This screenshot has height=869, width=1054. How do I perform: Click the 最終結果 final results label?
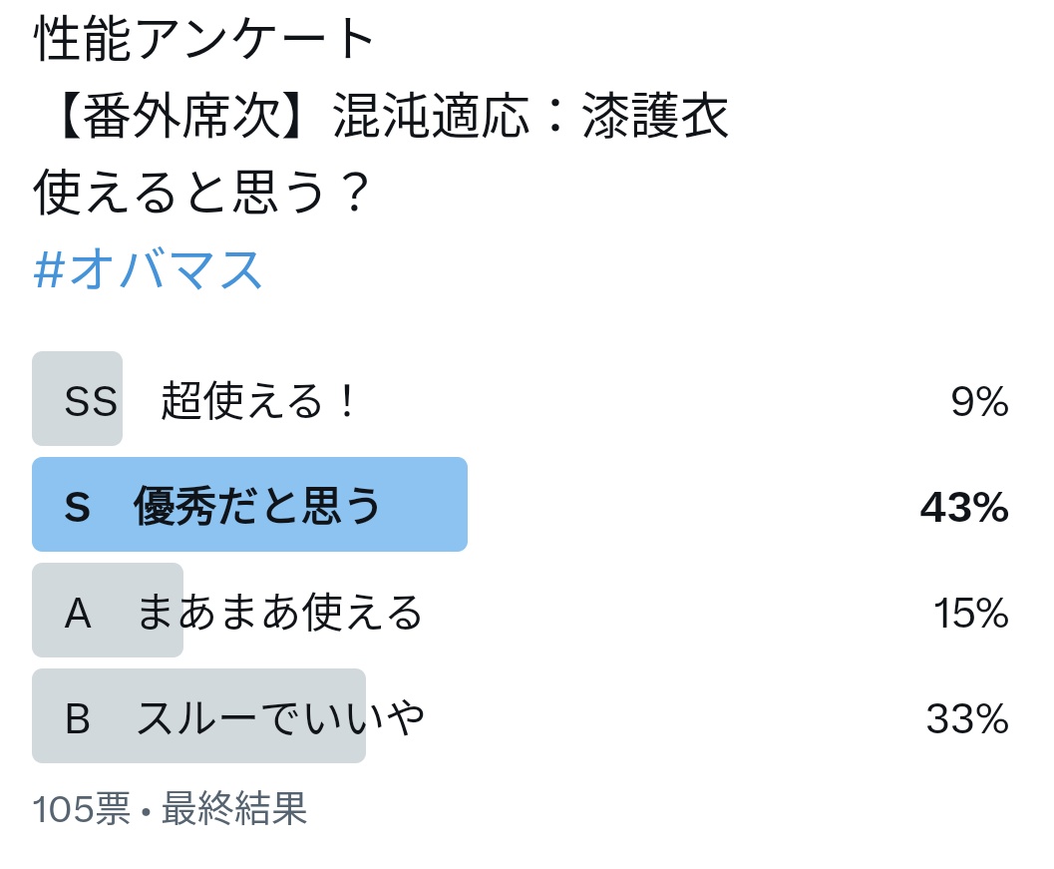point(234,808)
